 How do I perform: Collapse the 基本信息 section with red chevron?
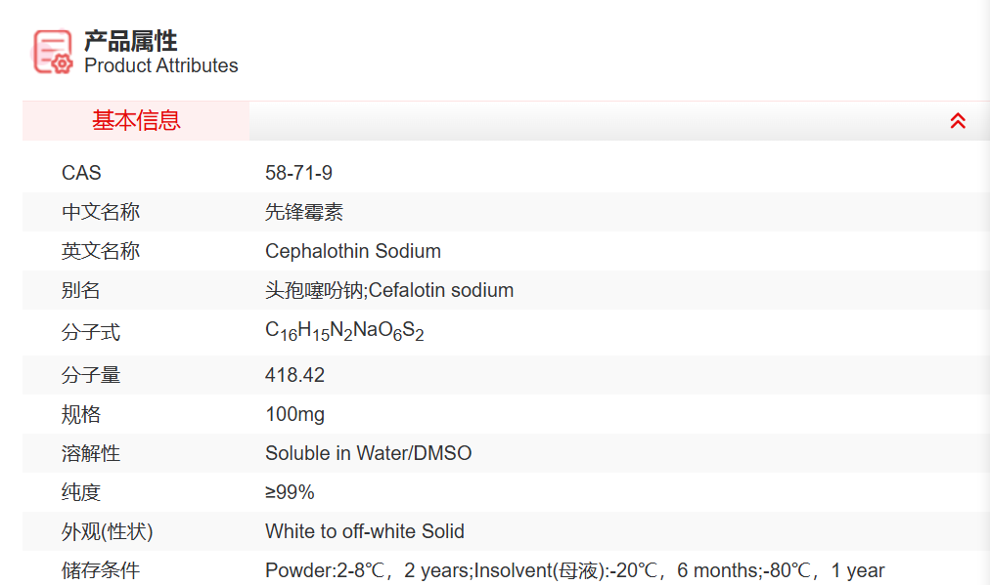tap(958, 121)
